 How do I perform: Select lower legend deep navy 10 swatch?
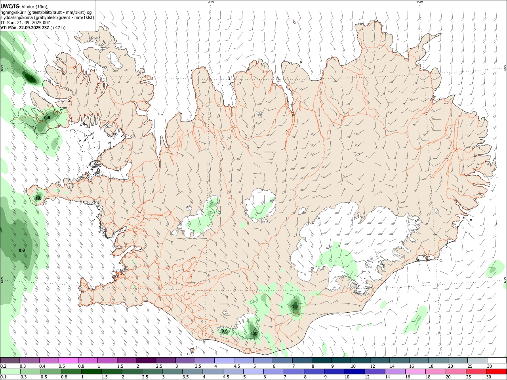point(355,371)
